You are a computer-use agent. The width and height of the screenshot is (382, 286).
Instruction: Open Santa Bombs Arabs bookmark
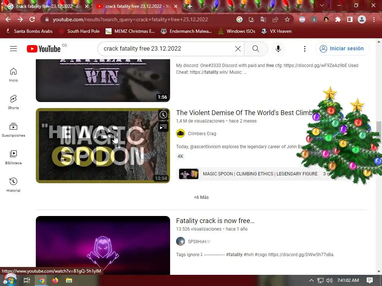pyautogui.click(x=29, y=31)
